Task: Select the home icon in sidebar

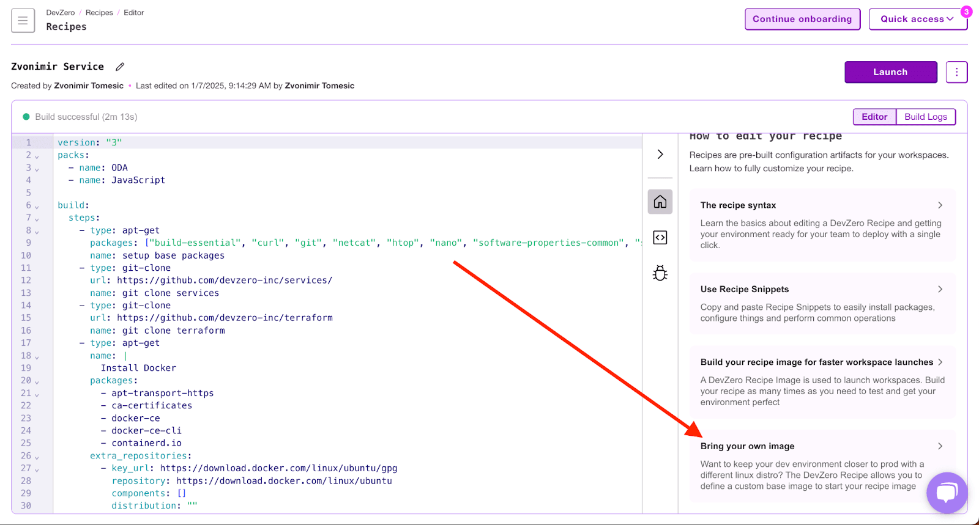Action: (x=660, y=202)
